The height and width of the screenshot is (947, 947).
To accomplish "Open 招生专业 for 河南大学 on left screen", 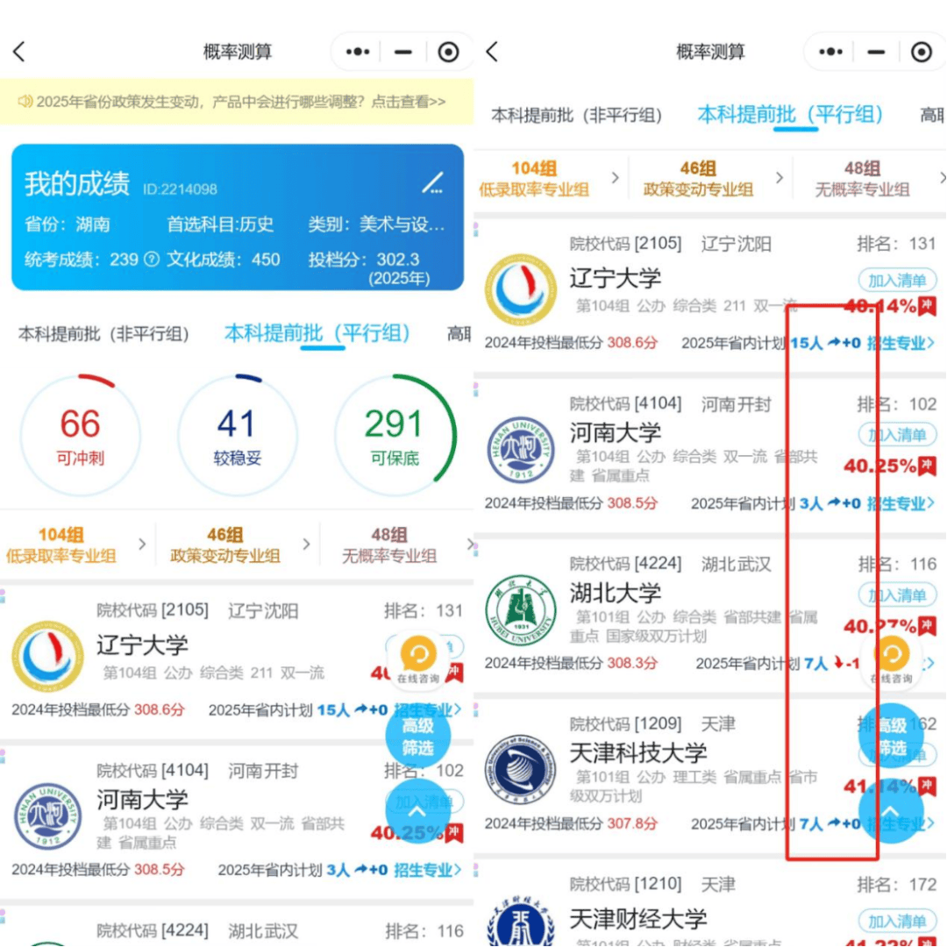I will pos(428,870).
